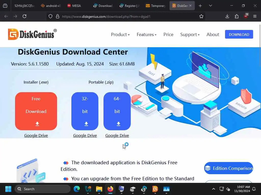Open Google Drive link under Free Download
Screen dimensions: 261x195
[36, 136]
